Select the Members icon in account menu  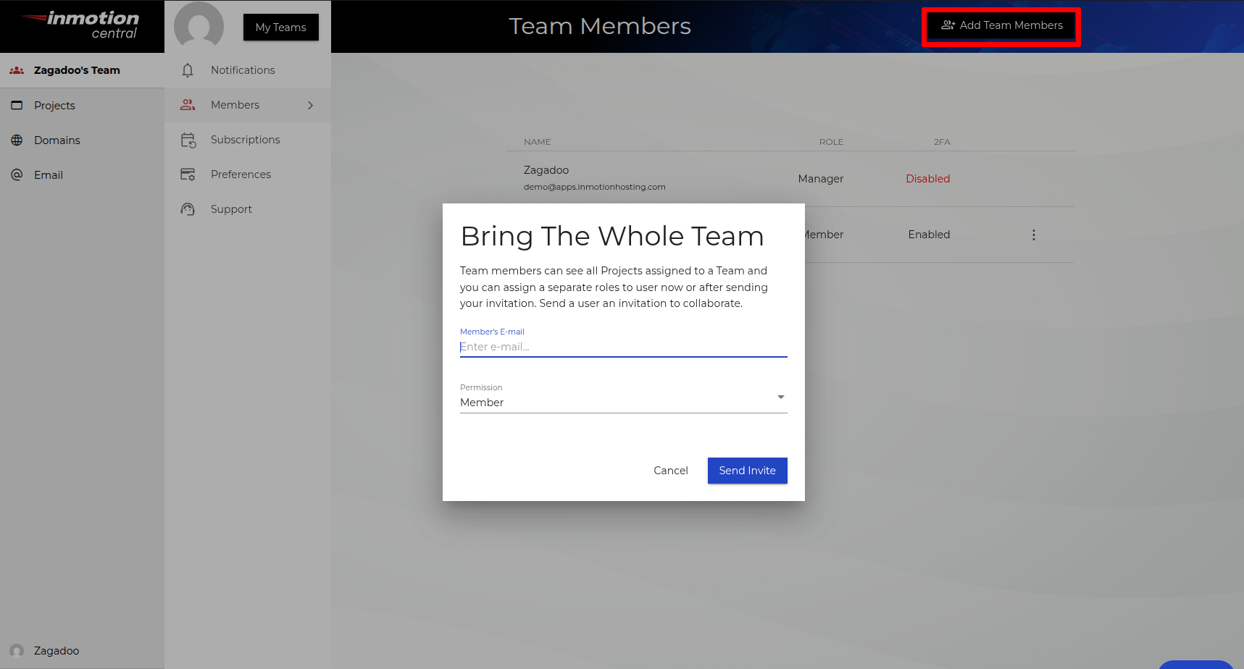(x=188, y=104)
